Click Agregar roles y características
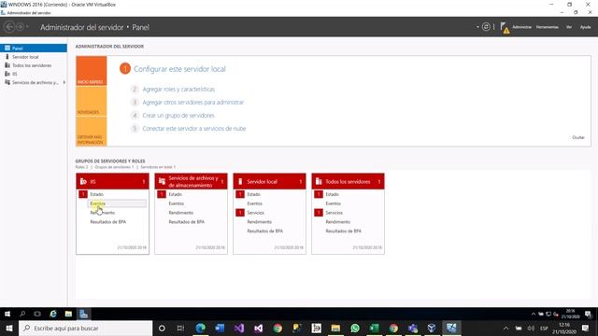 pyautogui.click(x=178, y=90)
